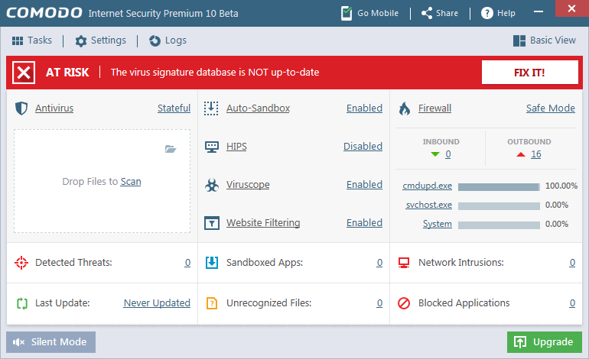This screenshot has height=359, width=589.
Task: Click the cmdupd.exe traffic usage bar
Action: coord(498,186)
